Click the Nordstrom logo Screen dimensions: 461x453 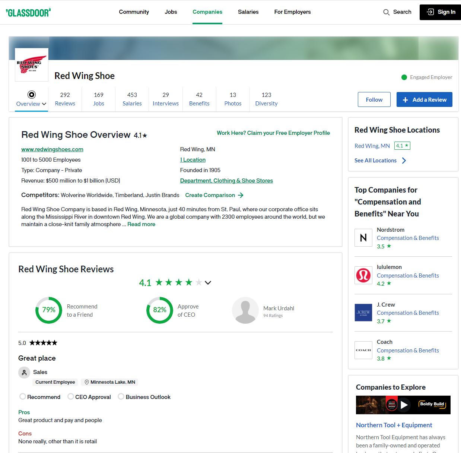(x=363, y=238)
